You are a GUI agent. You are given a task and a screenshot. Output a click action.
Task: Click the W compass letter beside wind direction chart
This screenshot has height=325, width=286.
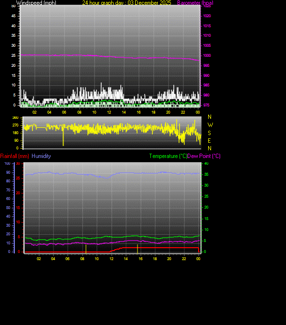pos(210,125)
